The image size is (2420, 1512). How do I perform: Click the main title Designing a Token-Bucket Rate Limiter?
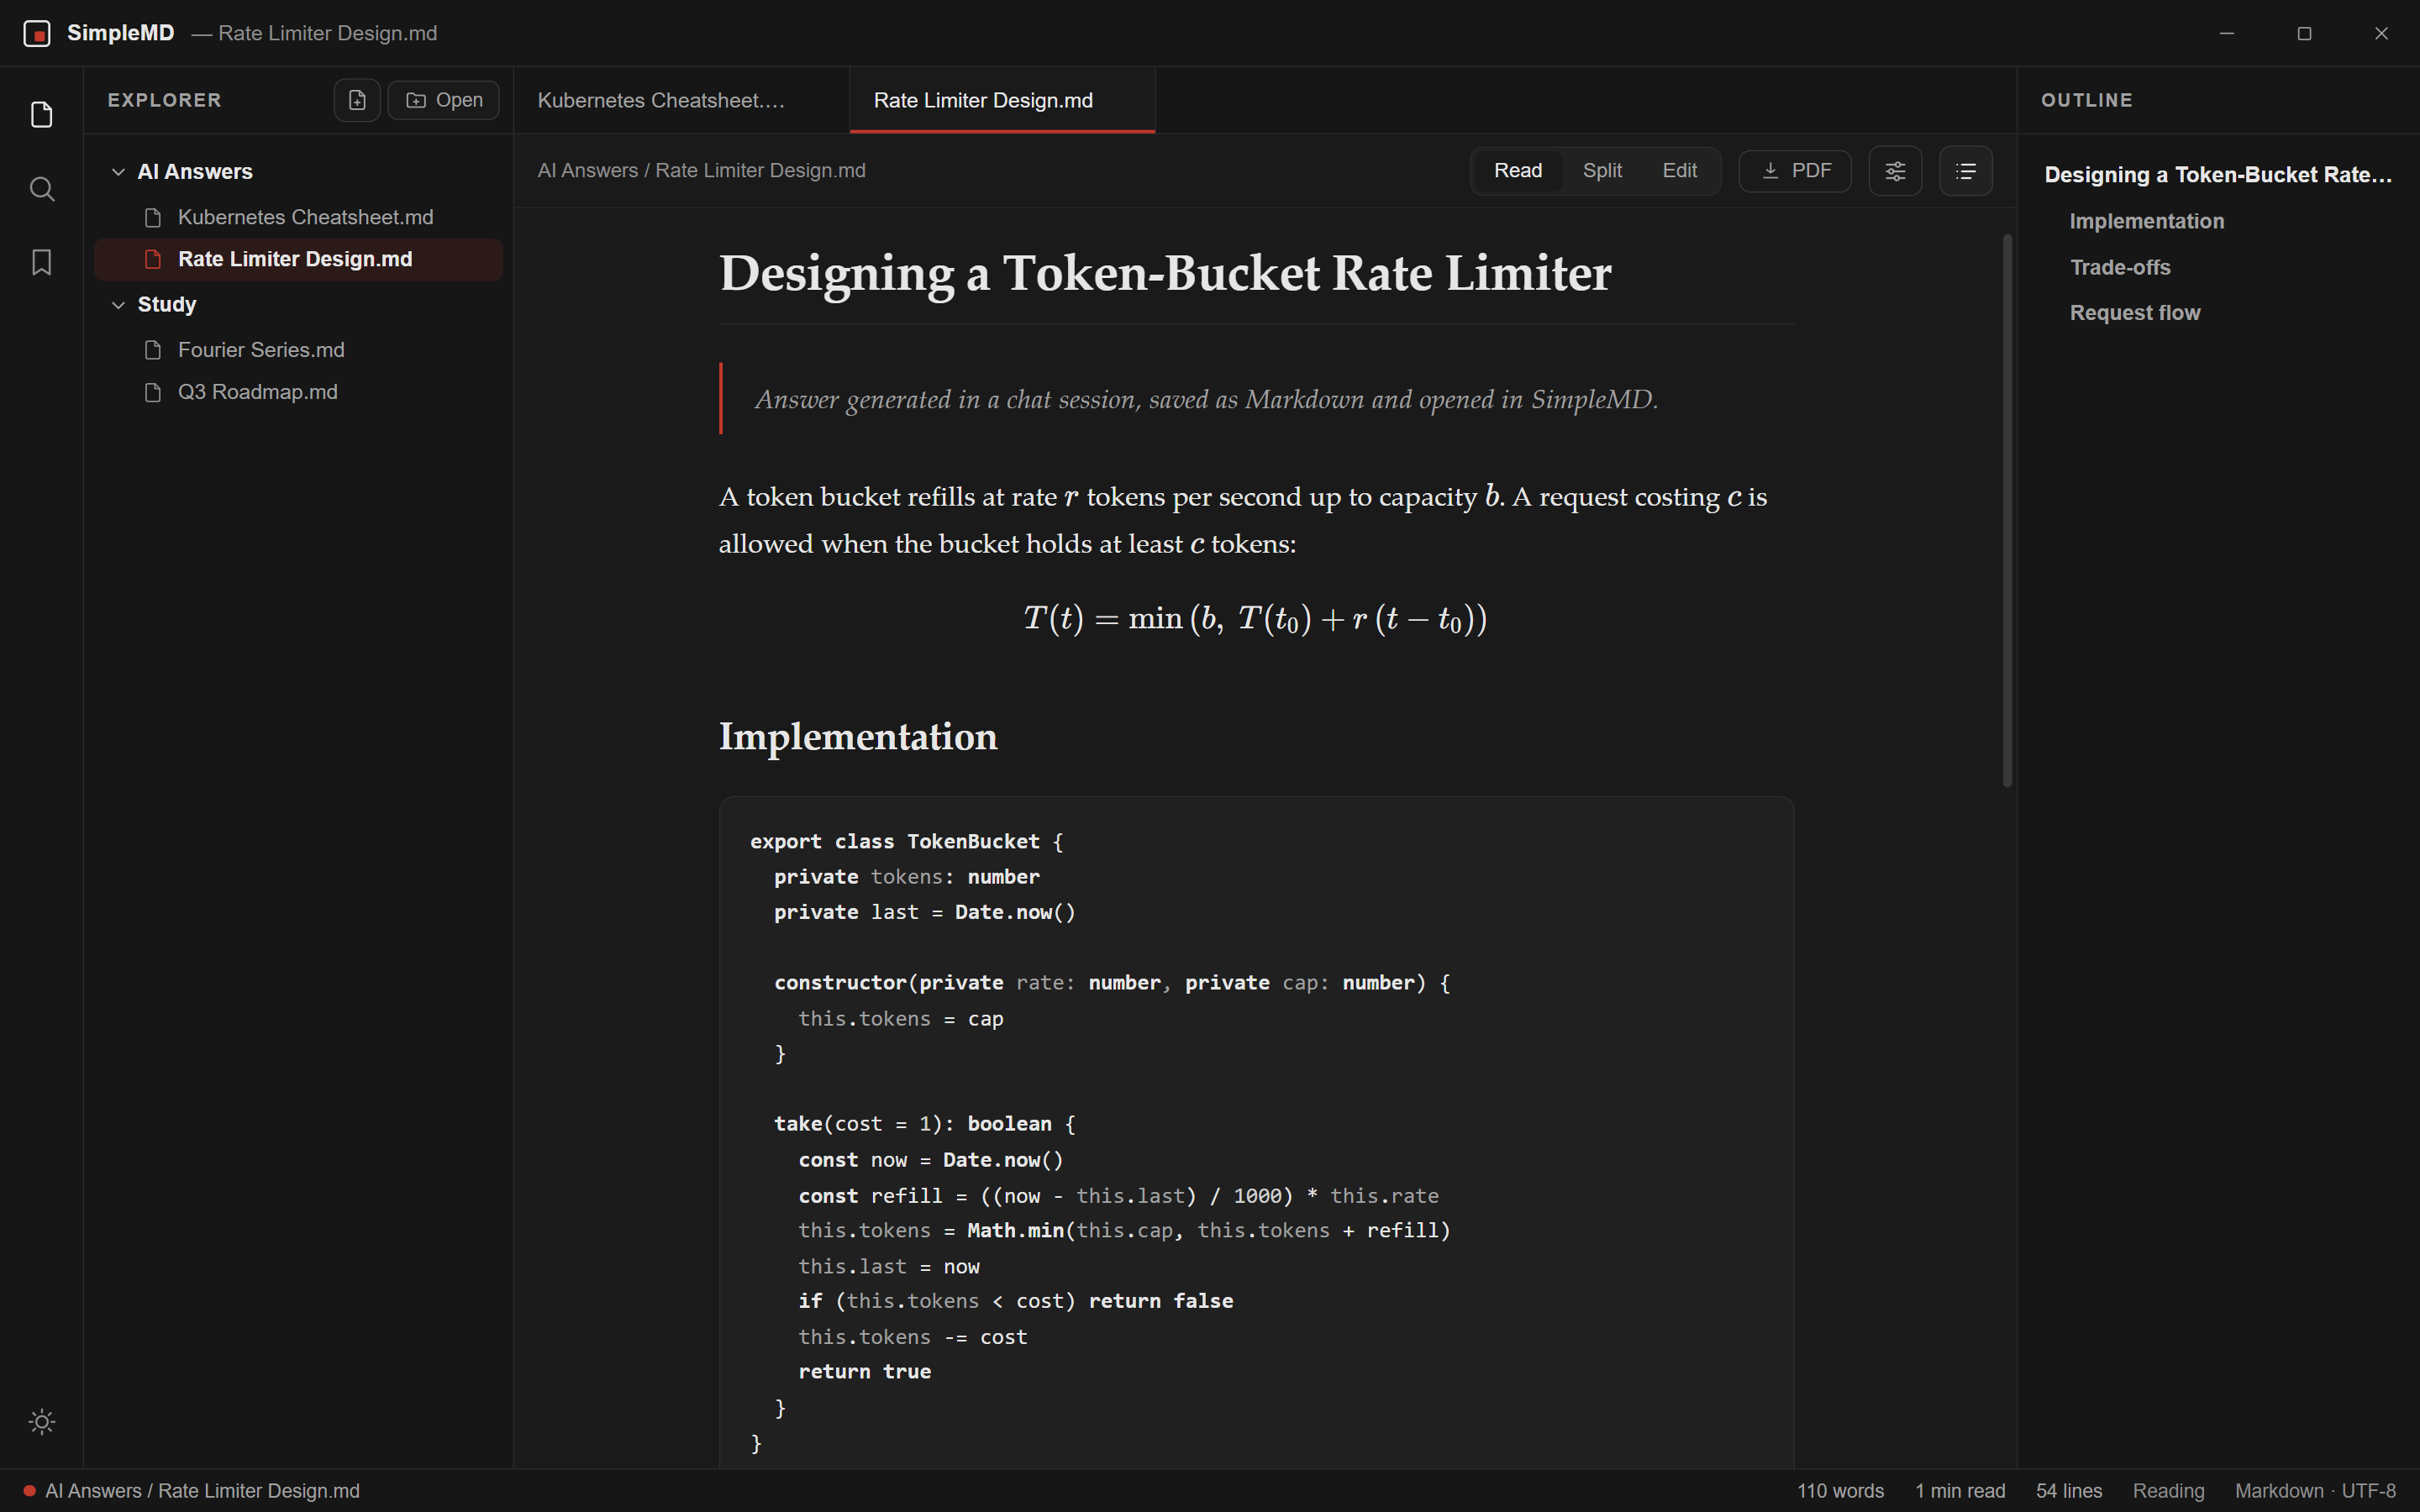click(x=1165, y=273)
